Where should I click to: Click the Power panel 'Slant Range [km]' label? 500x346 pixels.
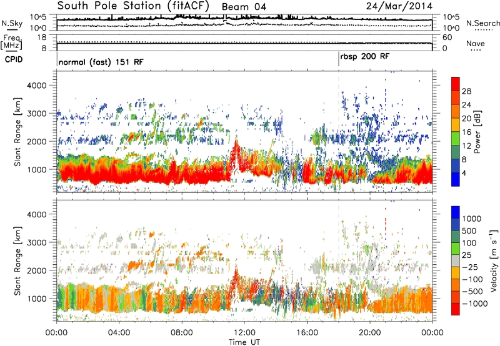coord(17,132)
